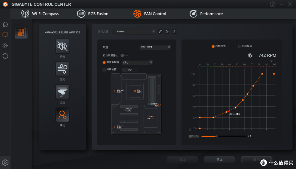Click the help question mark icon

point(273,4)
